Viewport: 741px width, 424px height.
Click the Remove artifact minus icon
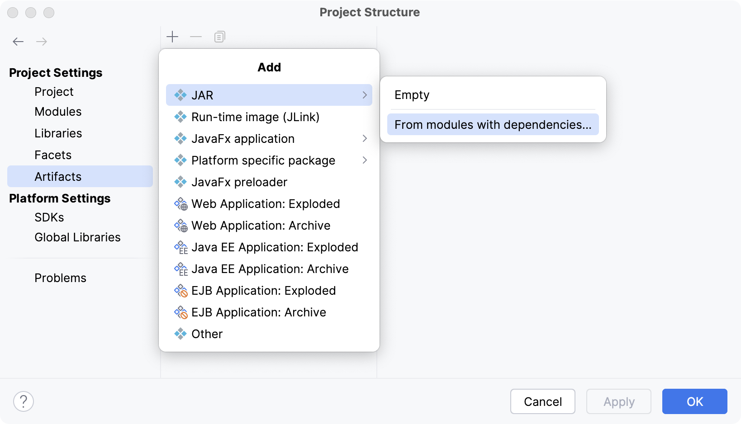pos(196,37)
